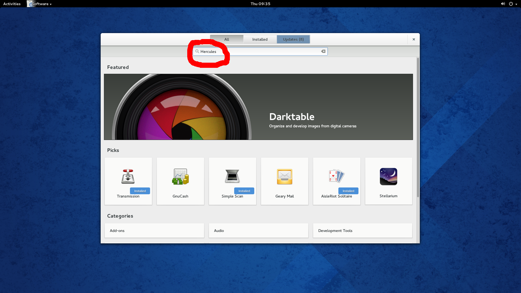Click the Stellarium label

[x=389, y=196]
